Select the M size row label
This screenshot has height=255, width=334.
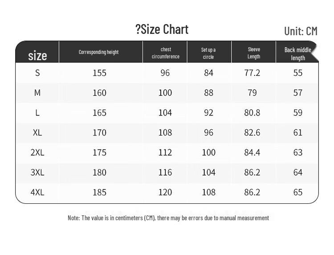click(37, 93)
